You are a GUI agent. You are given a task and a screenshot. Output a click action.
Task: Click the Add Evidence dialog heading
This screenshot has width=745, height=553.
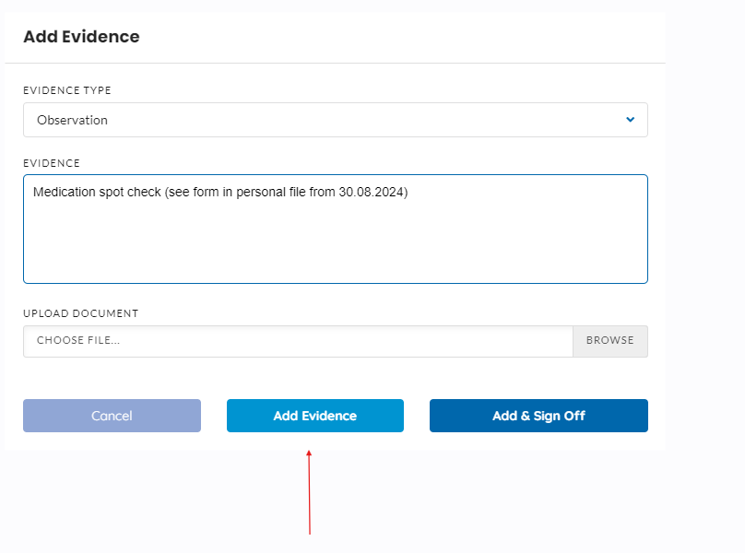(x=82, y=37)
